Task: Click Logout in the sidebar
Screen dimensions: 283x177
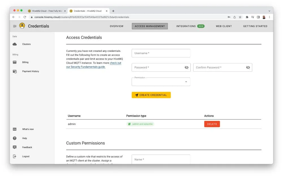Action: click(x=26, y=156)
